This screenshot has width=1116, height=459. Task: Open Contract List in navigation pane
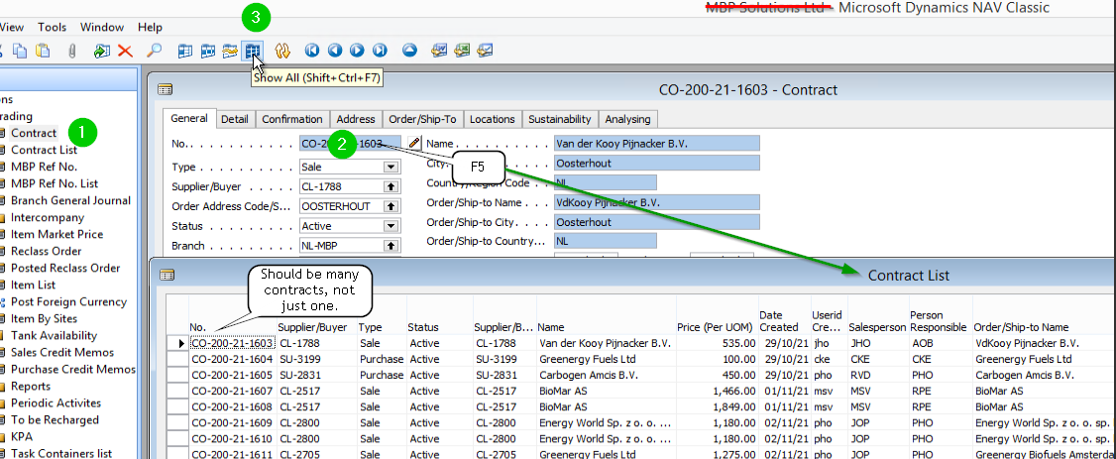44,150
